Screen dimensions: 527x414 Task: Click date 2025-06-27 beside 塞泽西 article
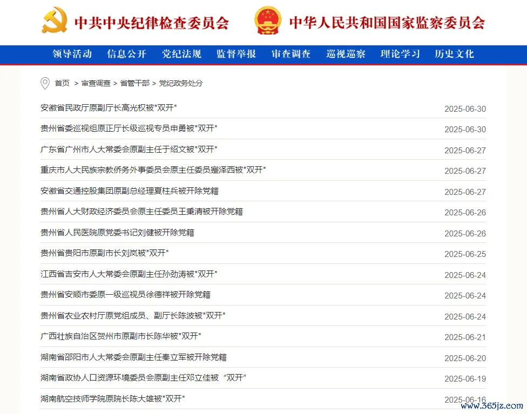click(465, 171)
